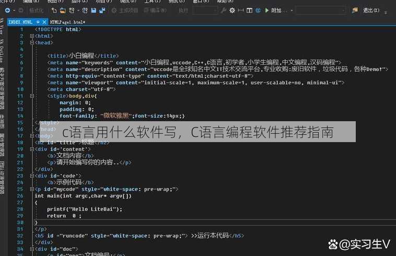Click line number 30 in the gutter
Screen dimensions: 396x256
(x=20, y=223)
